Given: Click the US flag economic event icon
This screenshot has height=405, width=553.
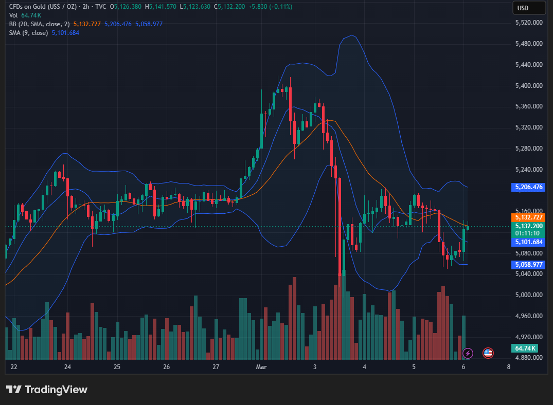Looking at the screenshot, I should click(488, 353).
